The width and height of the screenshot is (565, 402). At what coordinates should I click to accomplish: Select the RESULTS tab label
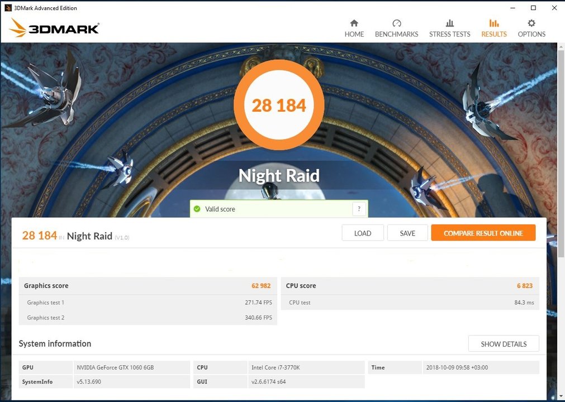pos(494,34)
